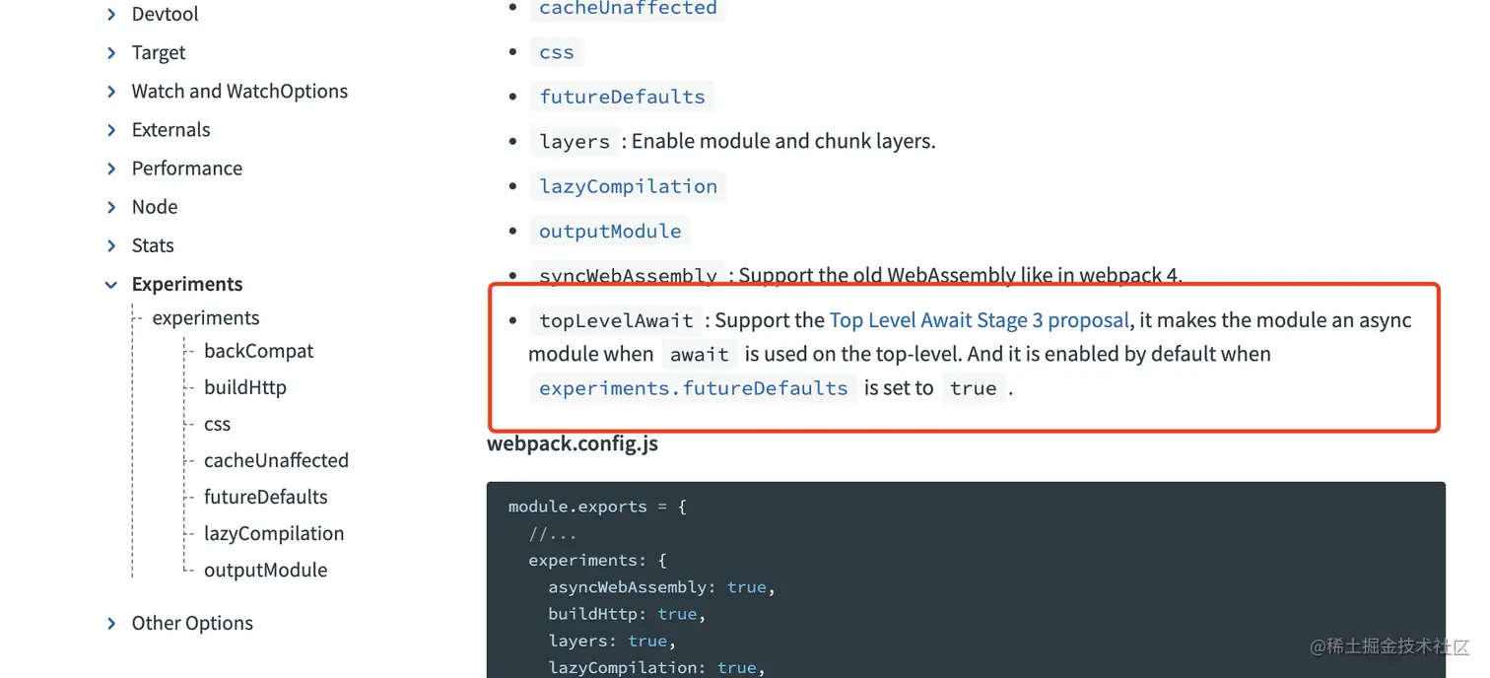
Task: Click the lazyCompilation: true code line
Action: (657, 667)
